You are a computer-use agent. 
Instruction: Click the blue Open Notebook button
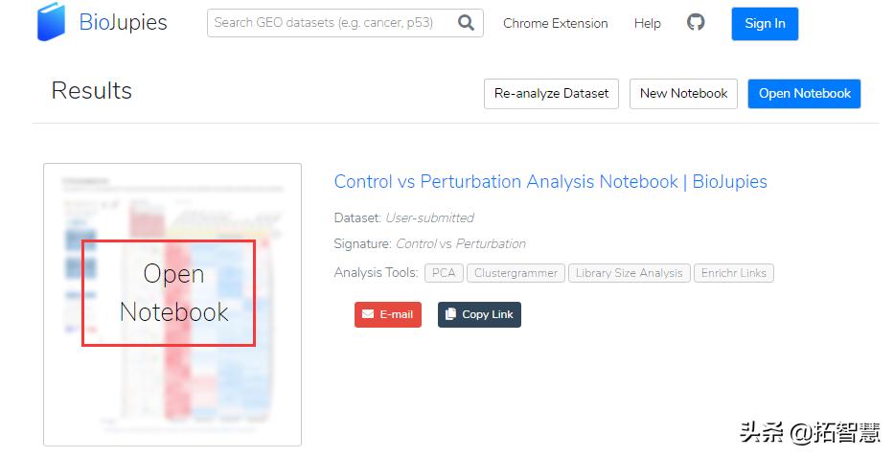pyautogui.click(x=804, y=93)
